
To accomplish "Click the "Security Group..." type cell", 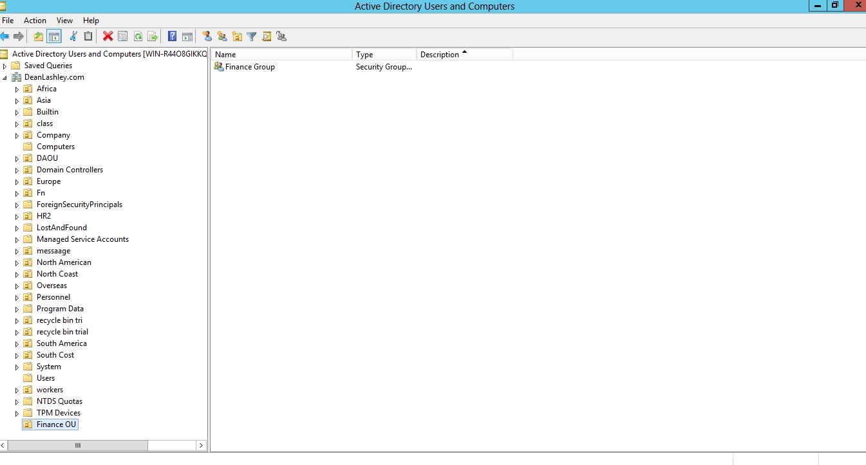I will coord(384,67).
